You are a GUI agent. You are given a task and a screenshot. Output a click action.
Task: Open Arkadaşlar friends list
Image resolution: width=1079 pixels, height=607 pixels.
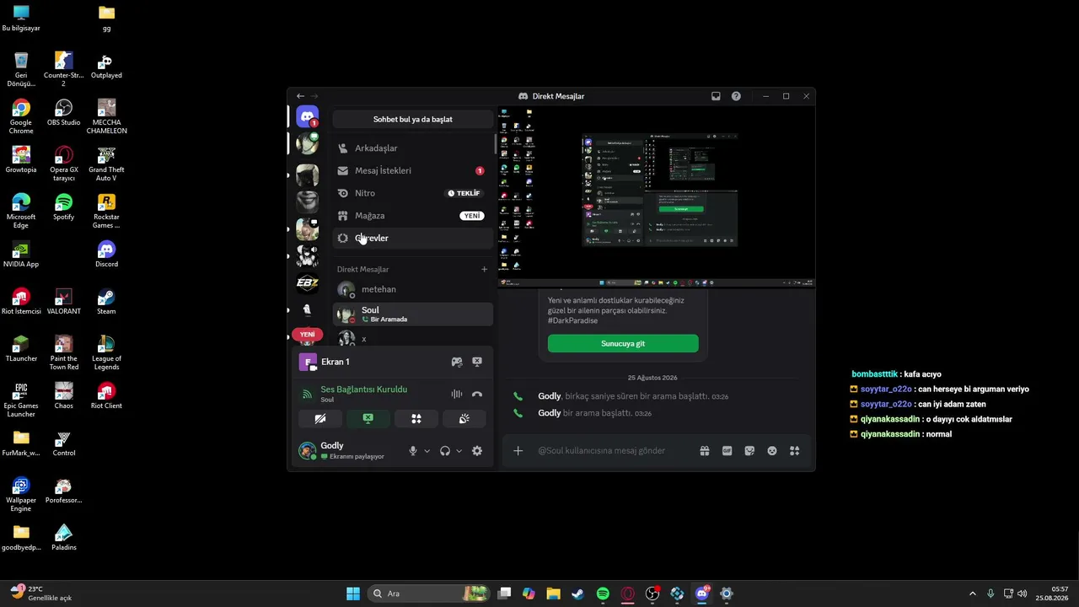(413, 148)
